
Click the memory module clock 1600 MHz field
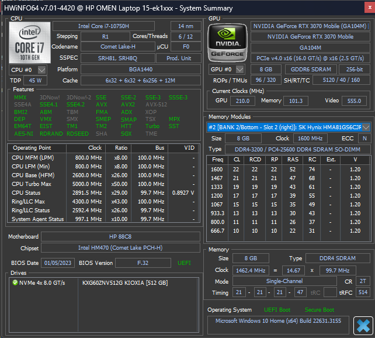pos(310,139)
